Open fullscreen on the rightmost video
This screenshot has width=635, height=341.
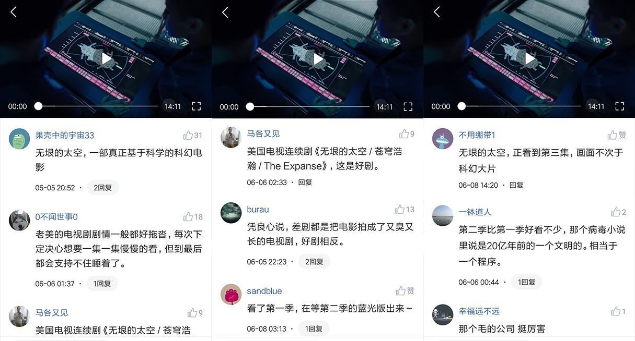pos(620,106)
